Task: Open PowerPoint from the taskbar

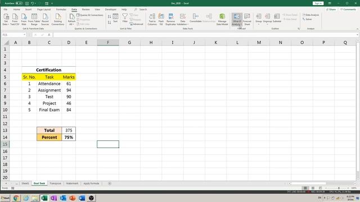Action: coord(73,198)
